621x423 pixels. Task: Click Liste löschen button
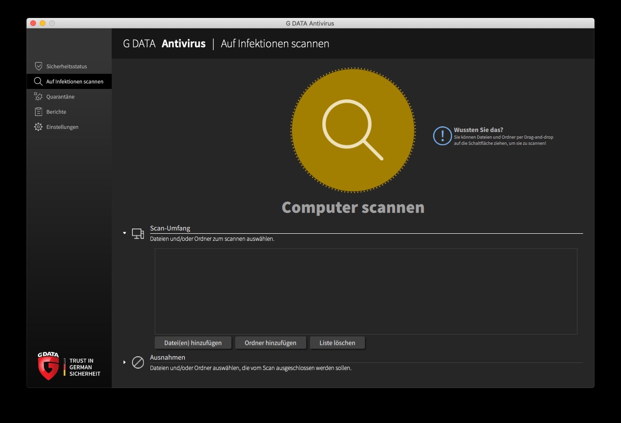[337, 343]
